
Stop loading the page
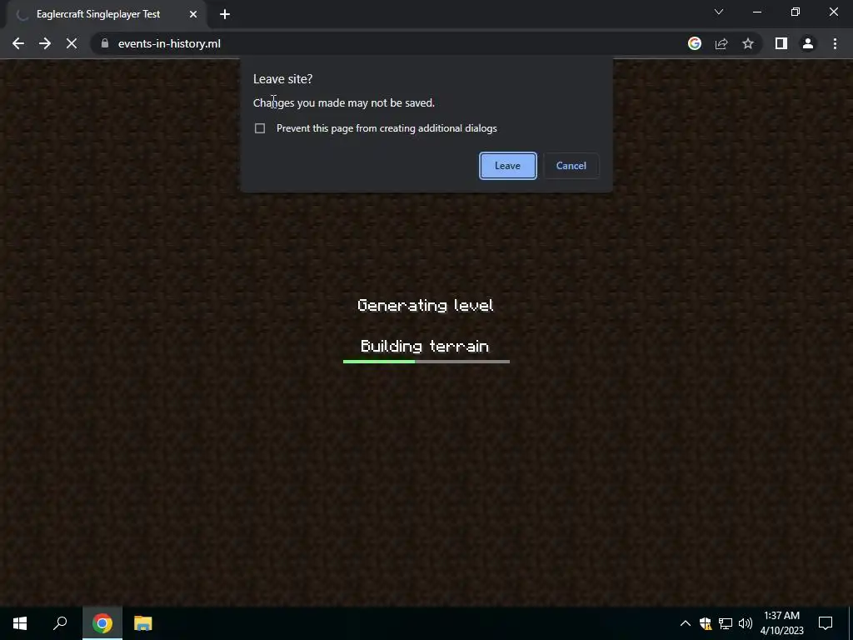[72, 43]
